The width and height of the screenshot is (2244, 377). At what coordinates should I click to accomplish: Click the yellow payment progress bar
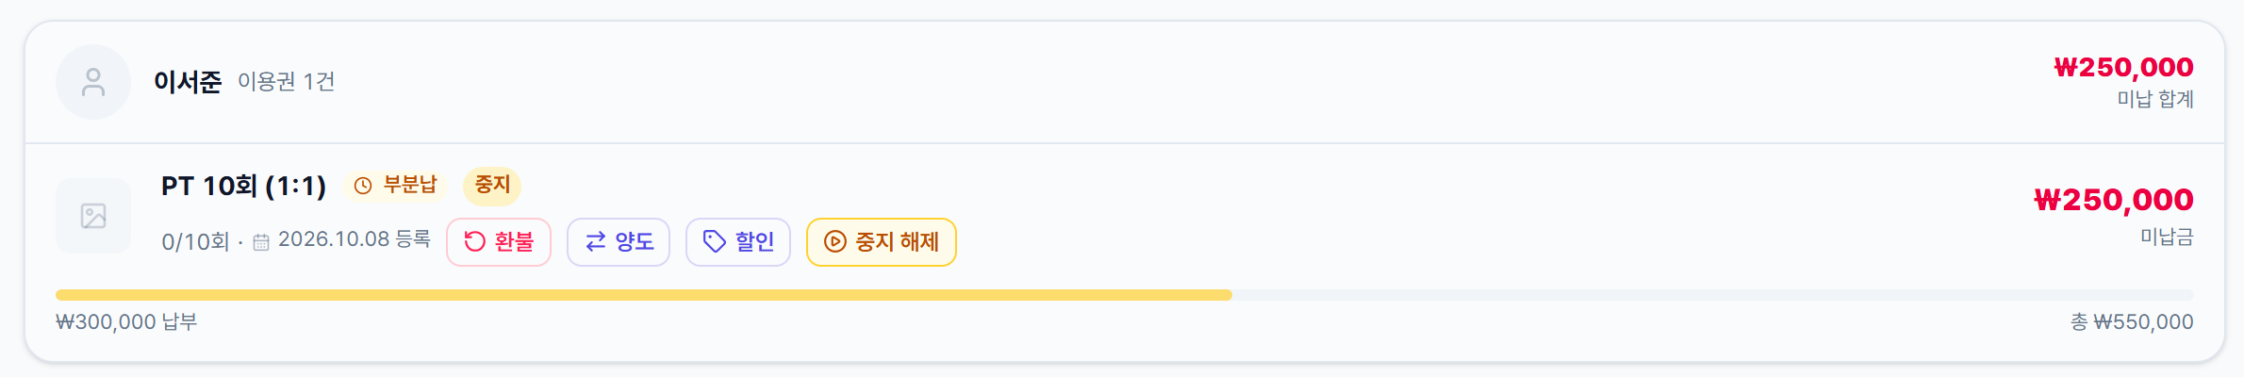pyautogui.click(x=644, y=295)
